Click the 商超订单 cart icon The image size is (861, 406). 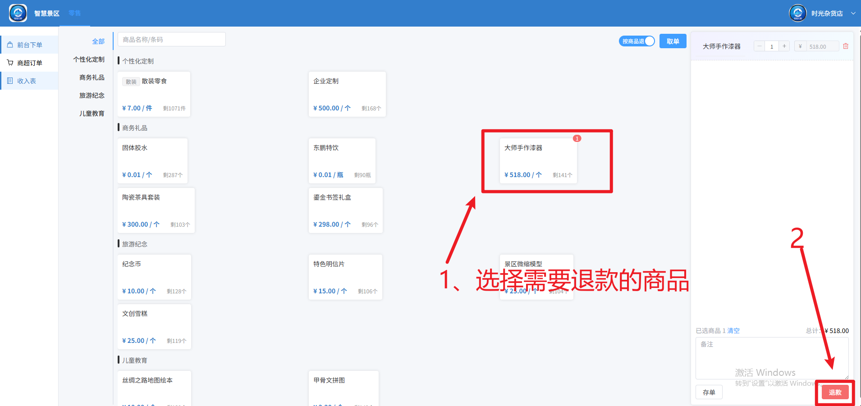point(10,63)
